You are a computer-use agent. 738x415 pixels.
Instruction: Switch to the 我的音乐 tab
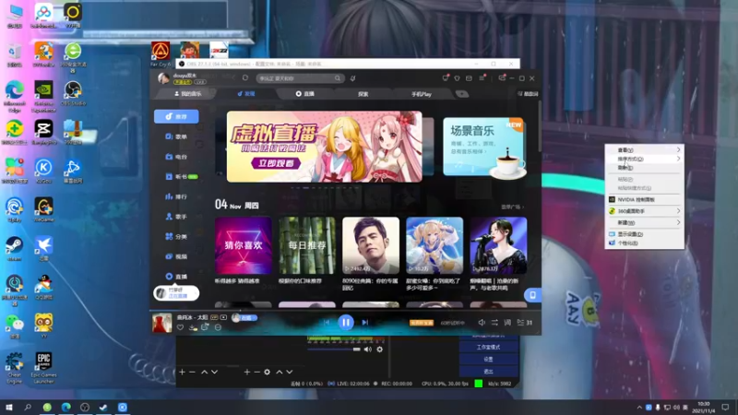(x=188, y=94)
